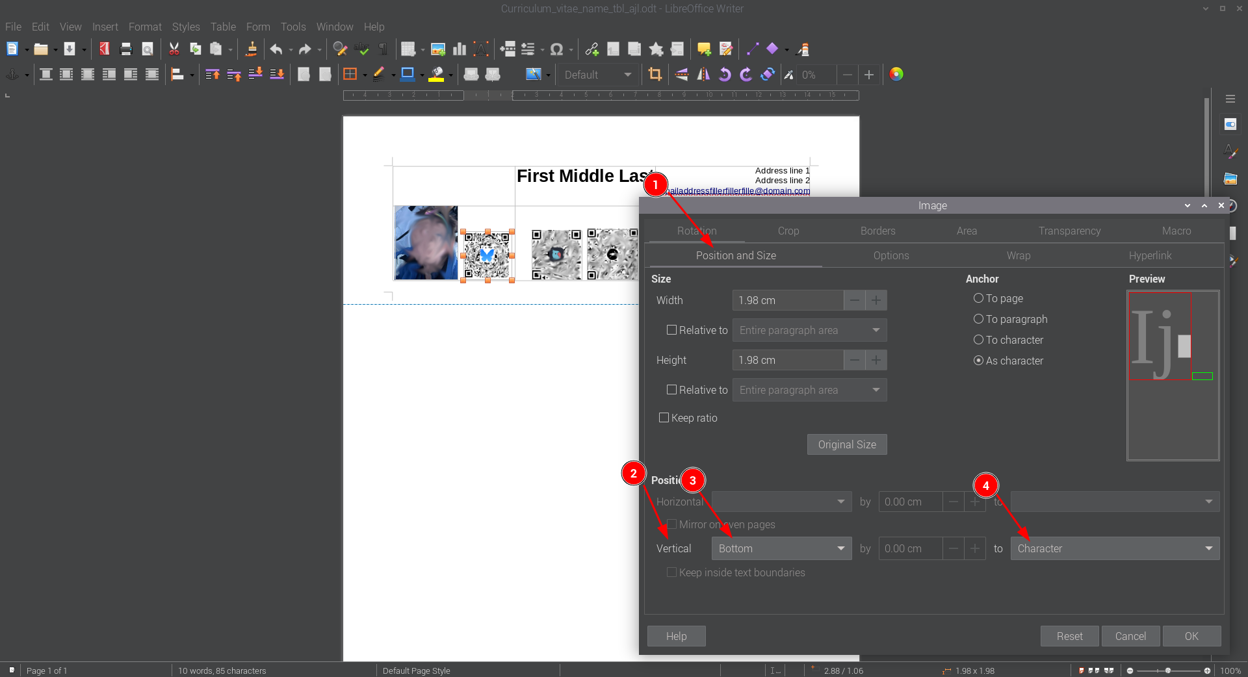Open the Styles menu
1248x677 pixels.
click(186, 27)
